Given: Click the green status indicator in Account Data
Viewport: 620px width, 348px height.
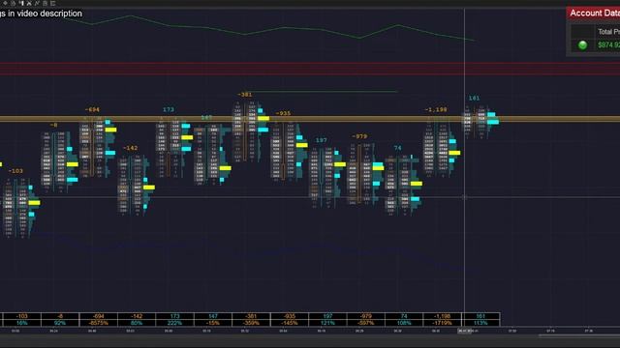Looking at the screenshot, I should click(582, 45).
